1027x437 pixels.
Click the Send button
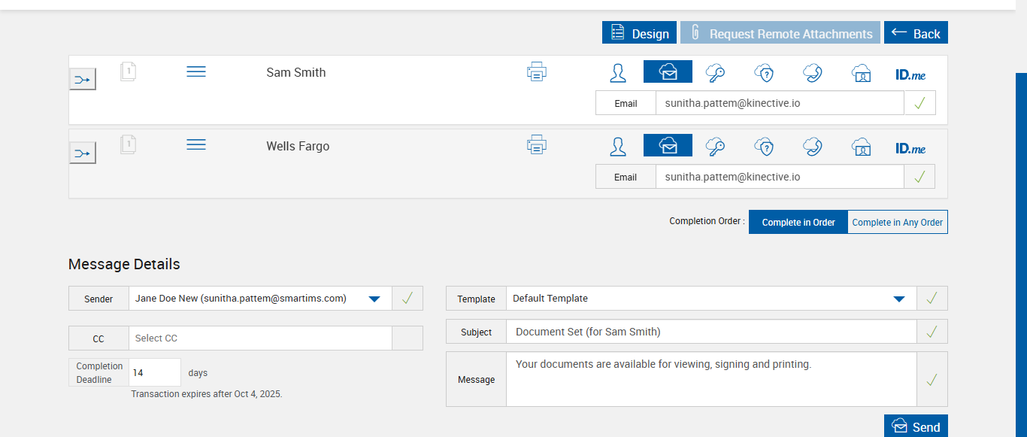coord(916,426)
